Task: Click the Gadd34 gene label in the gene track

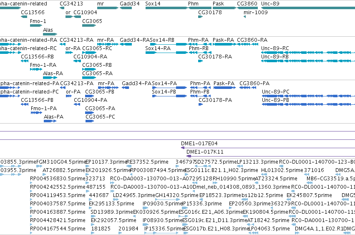Action: pyautogui.click(x=129, y=4)
